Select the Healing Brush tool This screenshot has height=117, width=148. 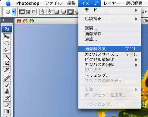point(7,78)
